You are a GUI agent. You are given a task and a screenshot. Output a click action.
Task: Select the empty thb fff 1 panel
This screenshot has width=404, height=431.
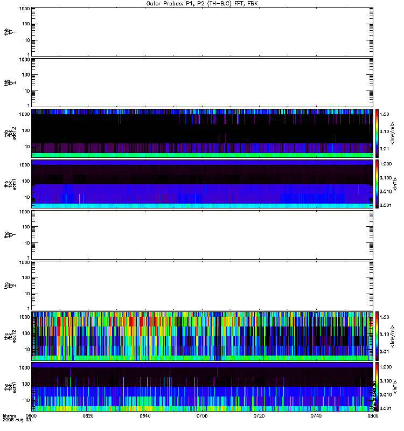(x=202, y=32)
